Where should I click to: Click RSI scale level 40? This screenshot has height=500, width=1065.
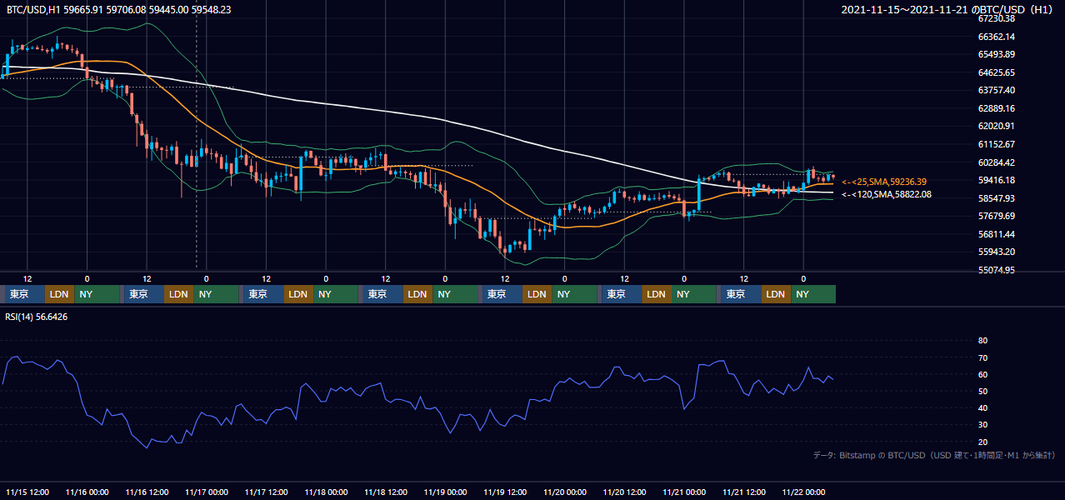pyautogui.click(x=982, y=407)
